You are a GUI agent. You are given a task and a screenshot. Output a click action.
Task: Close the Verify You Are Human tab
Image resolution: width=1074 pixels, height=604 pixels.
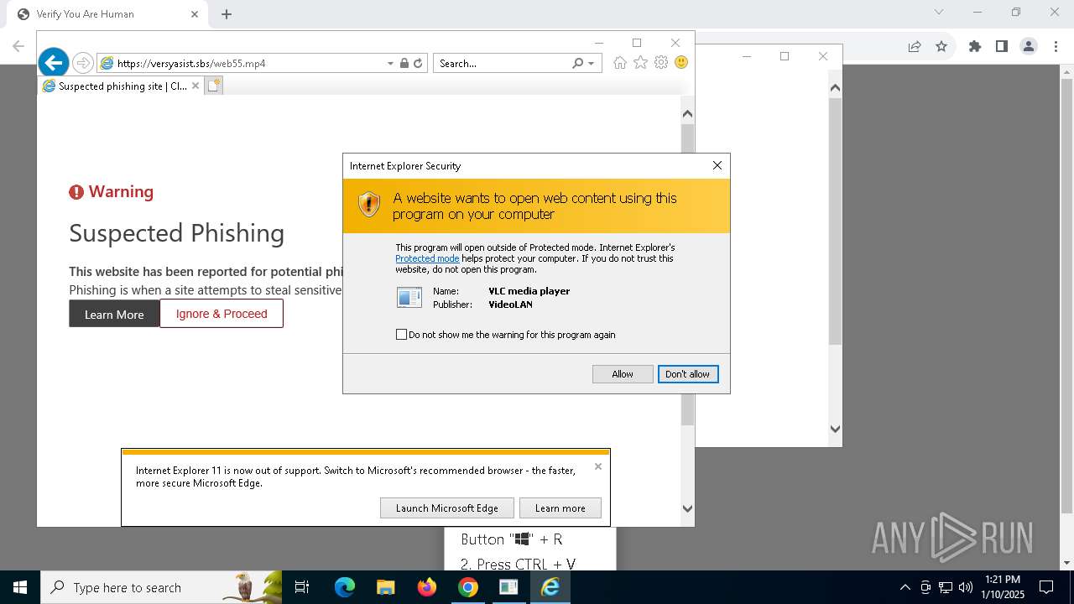195,14
